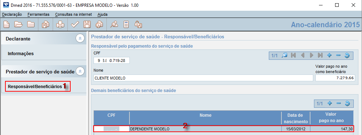Remove beneficiary with the minus icon

point(338,103)
